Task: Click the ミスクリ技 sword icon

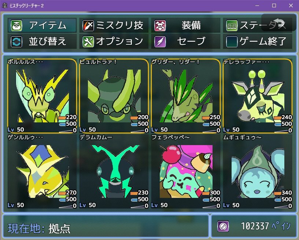Action: pos(88,25)
